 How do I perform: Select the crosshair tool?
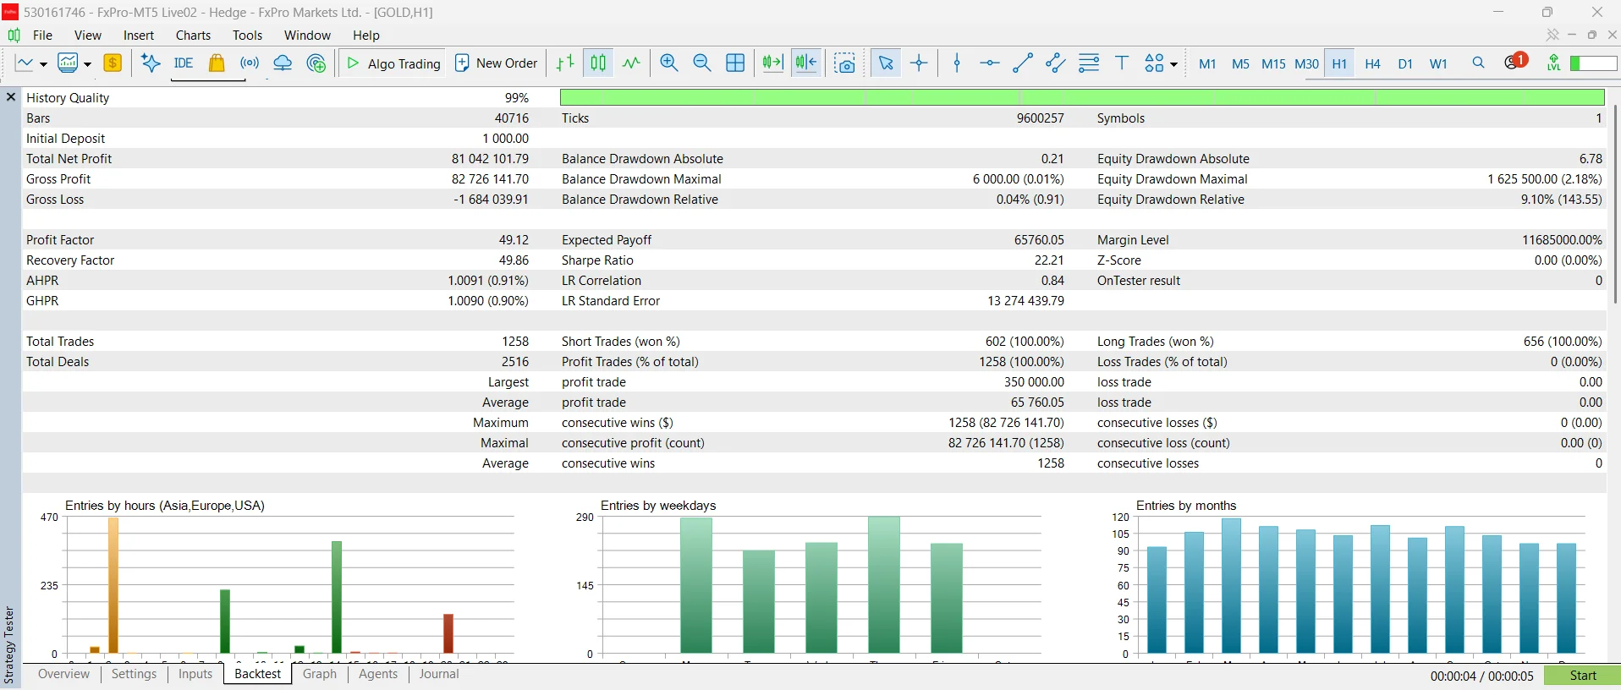919,63
